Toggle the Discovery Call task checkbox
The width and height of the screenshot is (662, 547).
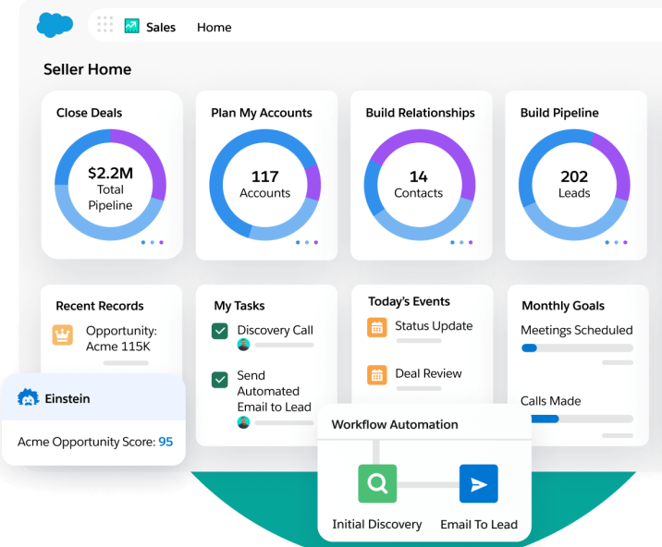(x=220, y=332)
